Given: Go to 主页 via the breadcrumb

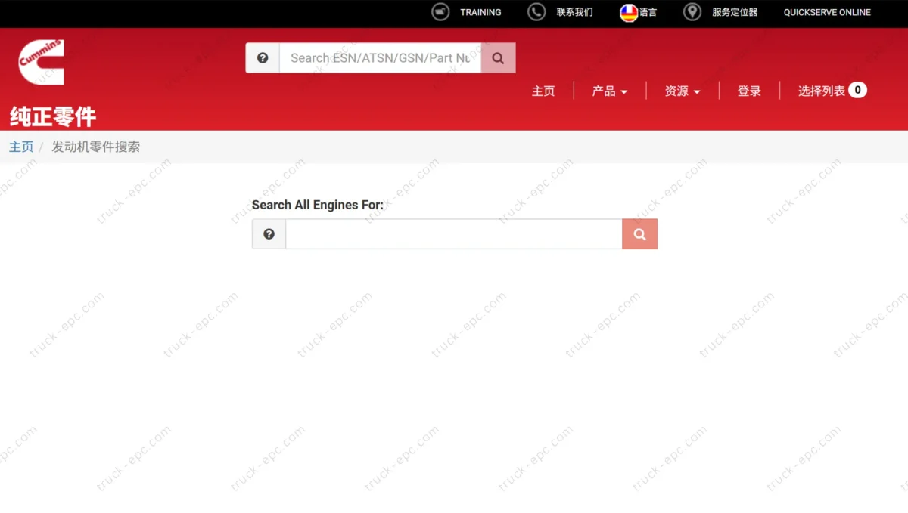Looking at the screenshot, I should click(x=21, y=147).
